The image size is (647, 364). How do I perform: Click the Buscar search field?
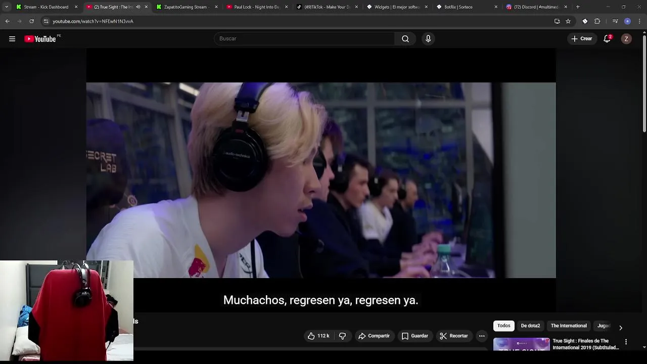(x=304, y=38)
